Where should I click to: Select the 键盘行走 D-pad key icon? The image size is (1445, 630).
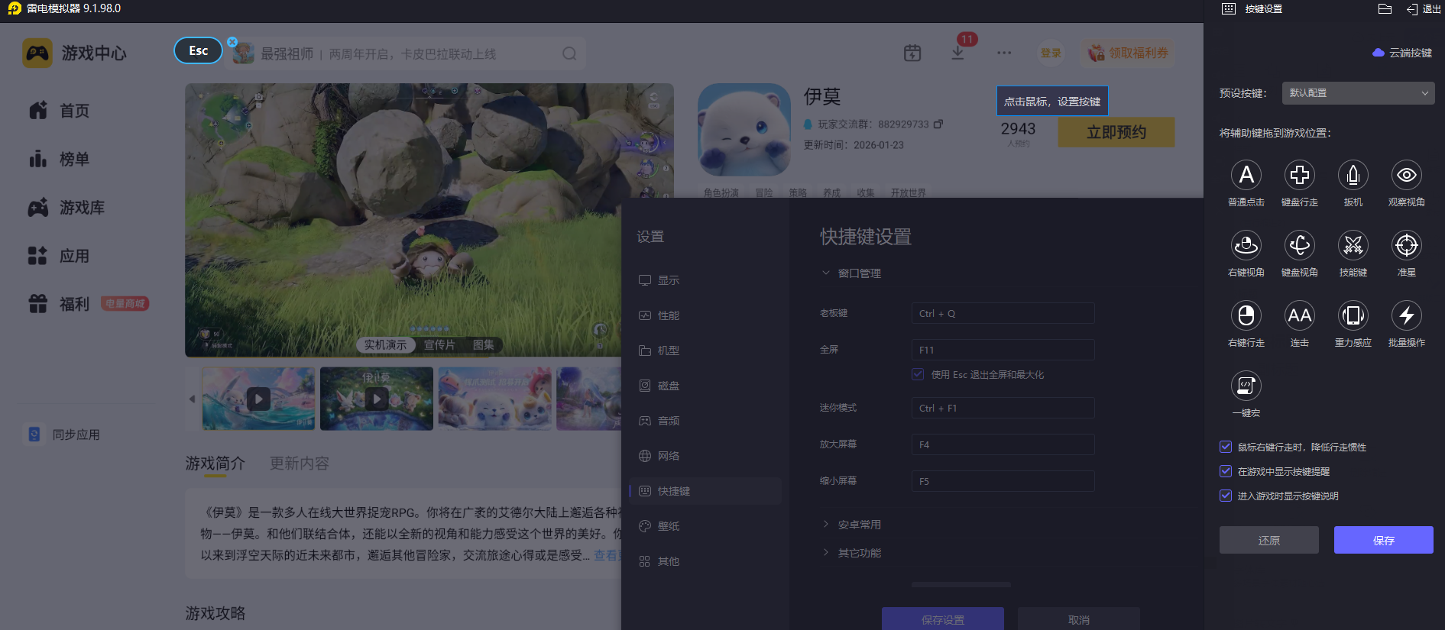[1299, 176]
